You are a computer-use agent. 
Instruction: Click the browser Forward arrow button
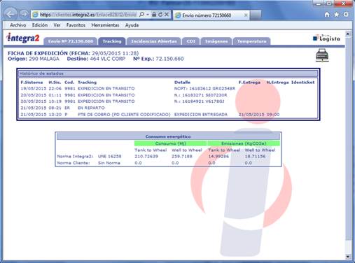24,15
